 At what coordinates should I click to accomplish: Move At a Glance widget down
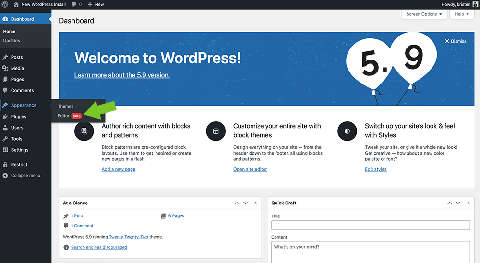tap(245, 203)
